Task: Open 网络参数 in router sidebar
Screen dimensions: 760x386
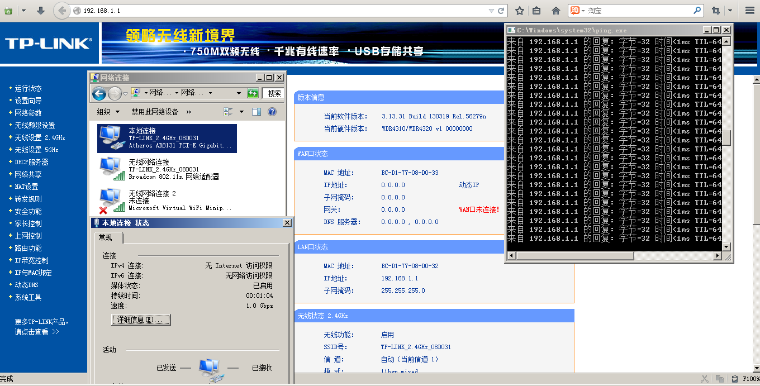Action: [x=28, y=113]
